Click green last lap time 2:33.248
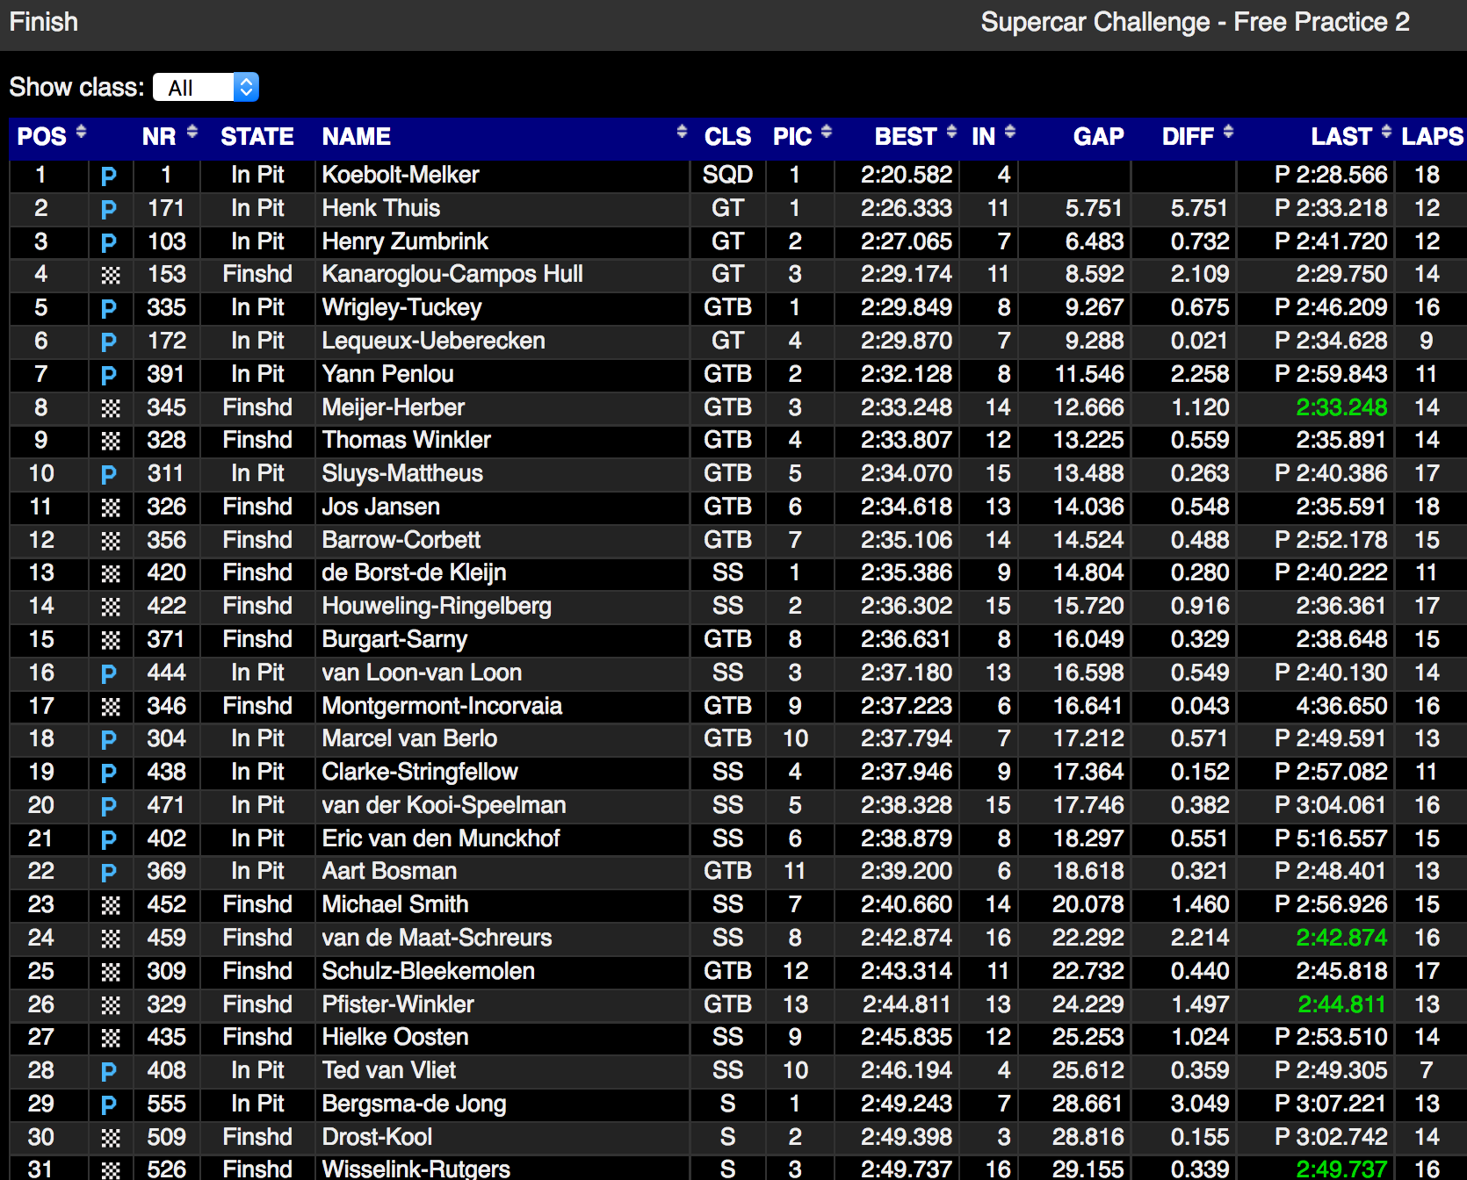 pyautogui.click(x=1341, y=407)
